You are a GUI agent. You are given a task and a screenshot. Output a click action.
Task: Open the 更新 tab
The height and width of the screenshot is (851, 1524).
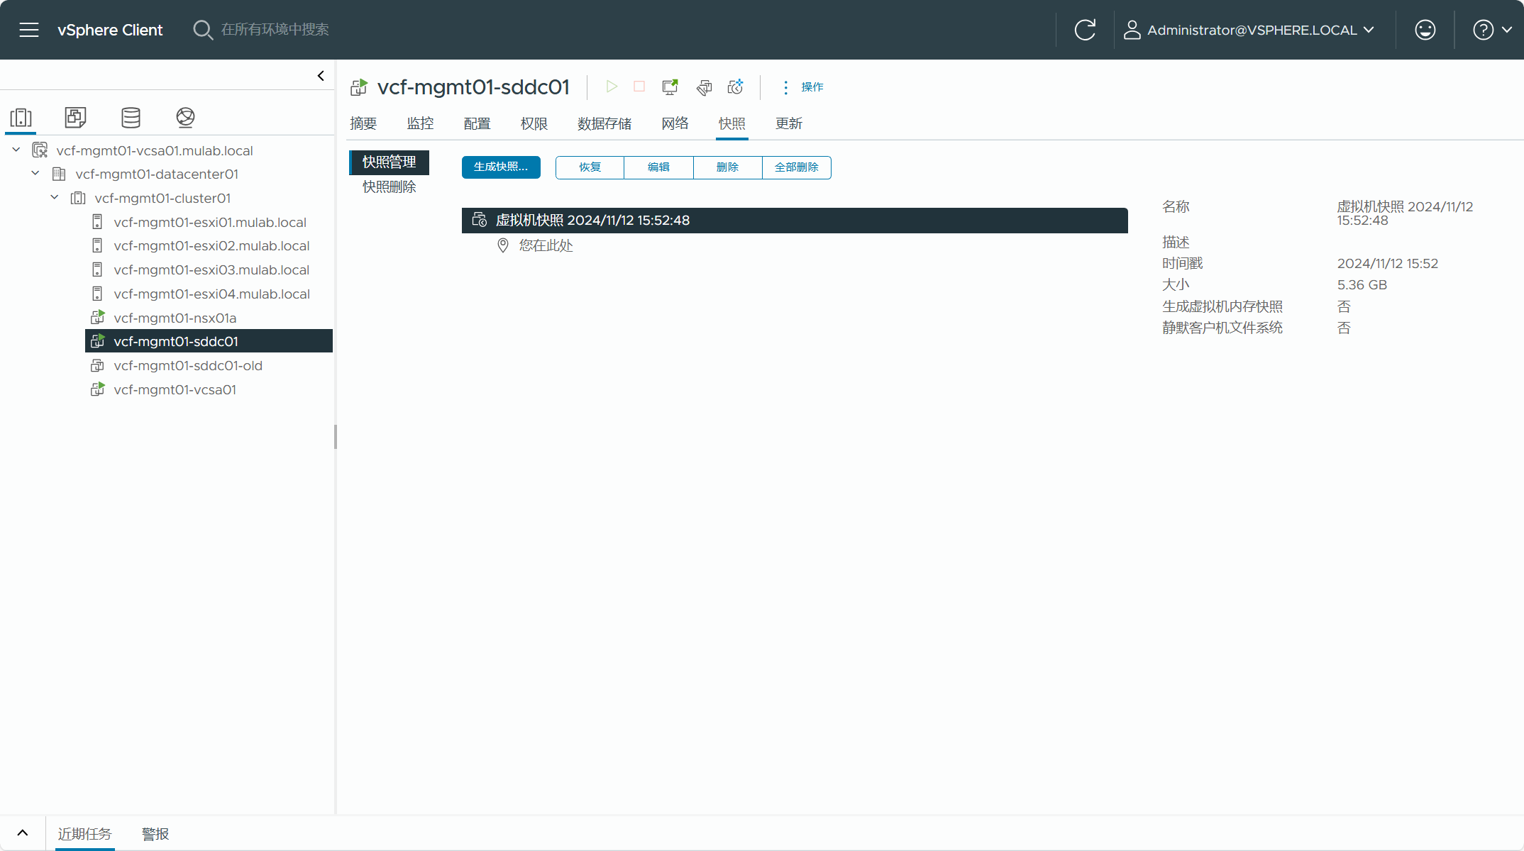789,123
